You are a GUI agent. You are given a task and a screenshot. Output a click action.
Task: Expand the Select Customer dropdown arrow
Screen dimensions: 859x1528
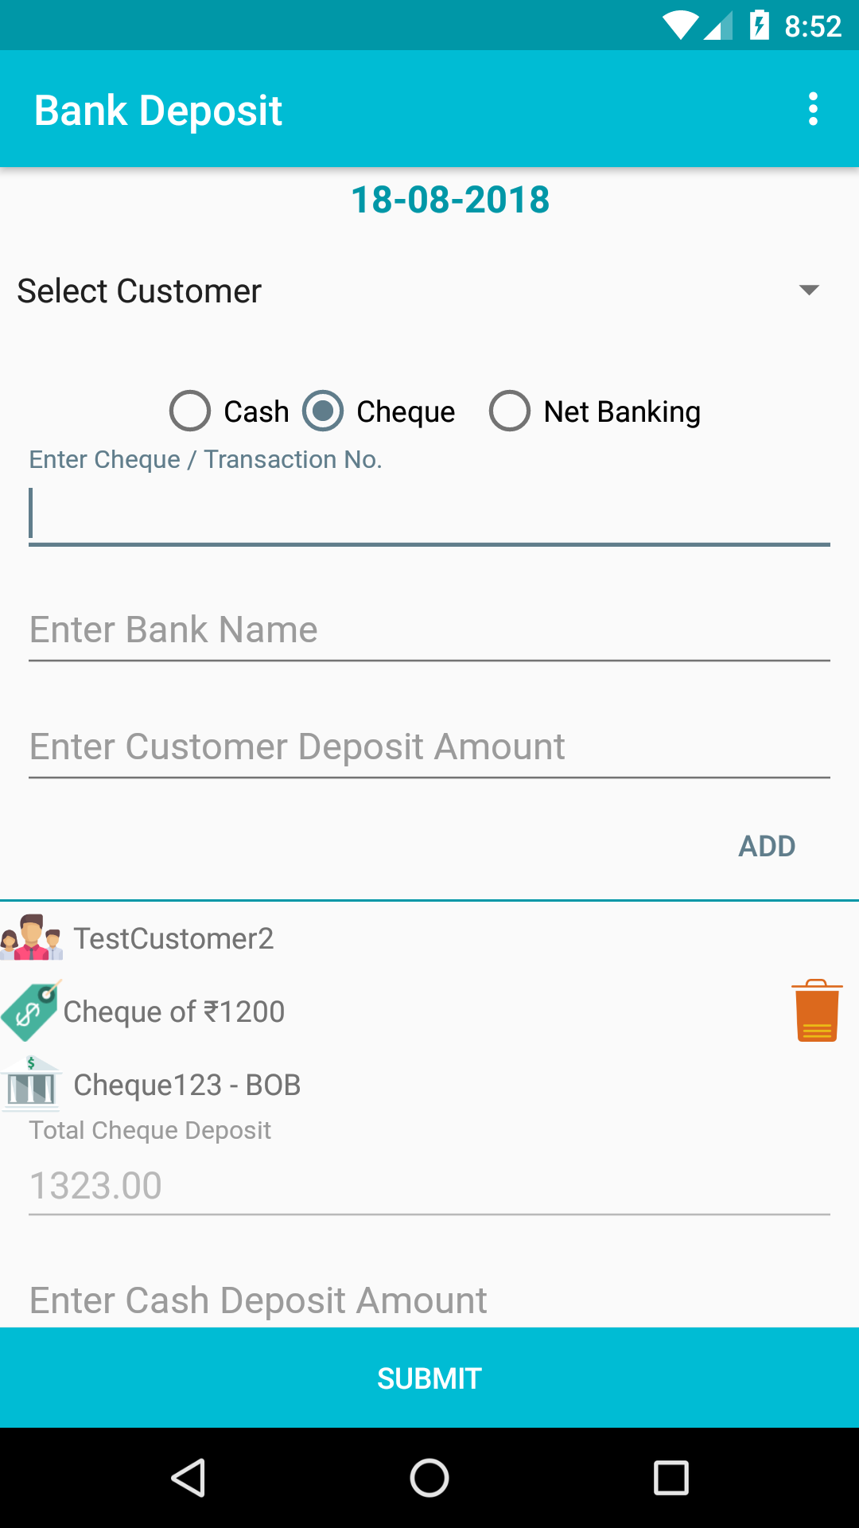(809, 290)
